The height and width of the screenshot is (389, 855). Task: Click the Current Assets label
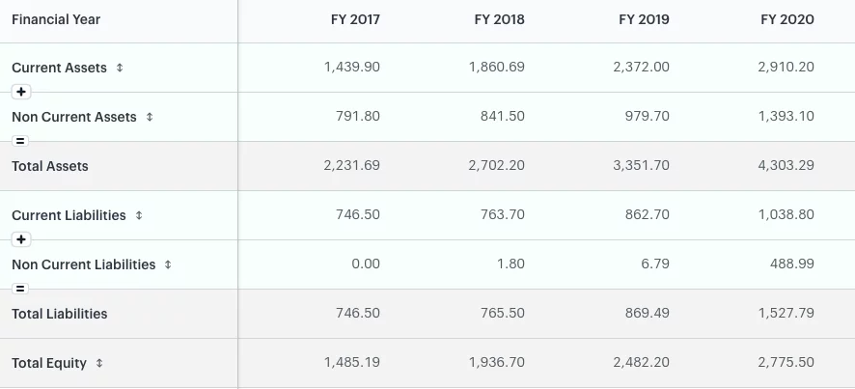pos(59,68)
